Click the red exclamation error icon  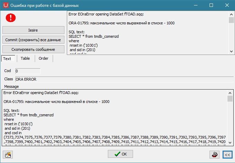[x=11, y=18]
